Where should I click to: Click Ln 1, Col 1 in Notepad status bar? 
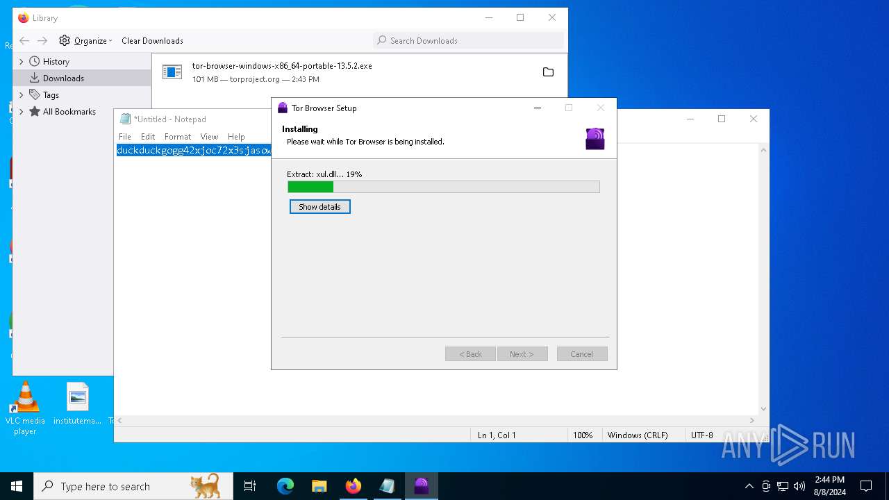pos(497,435)
